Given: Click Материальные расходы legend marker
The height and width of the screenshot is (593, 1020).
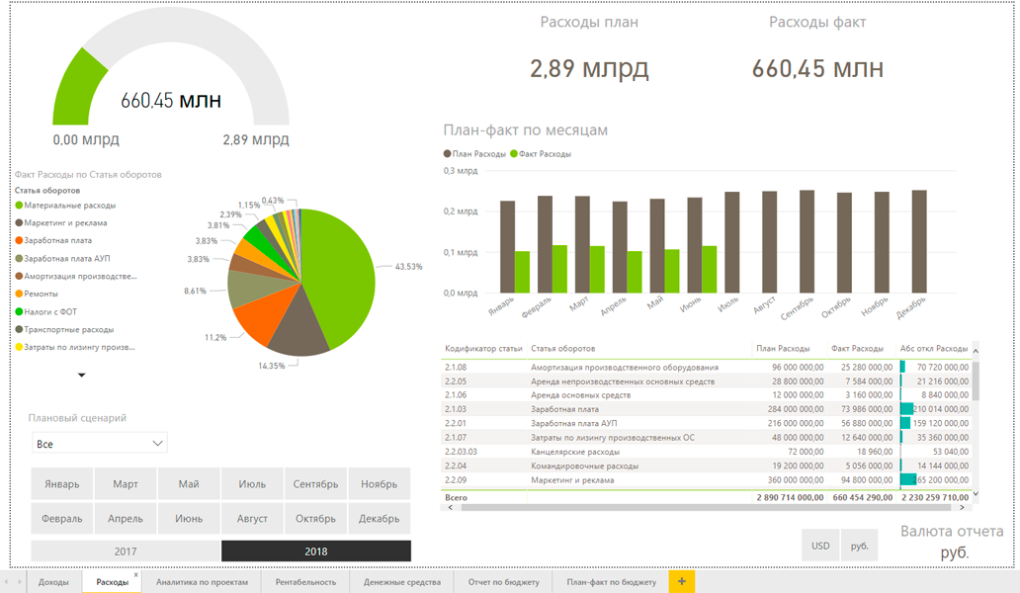Looking at the screenshot, I should pyautogui.click(x=19, y=206).
